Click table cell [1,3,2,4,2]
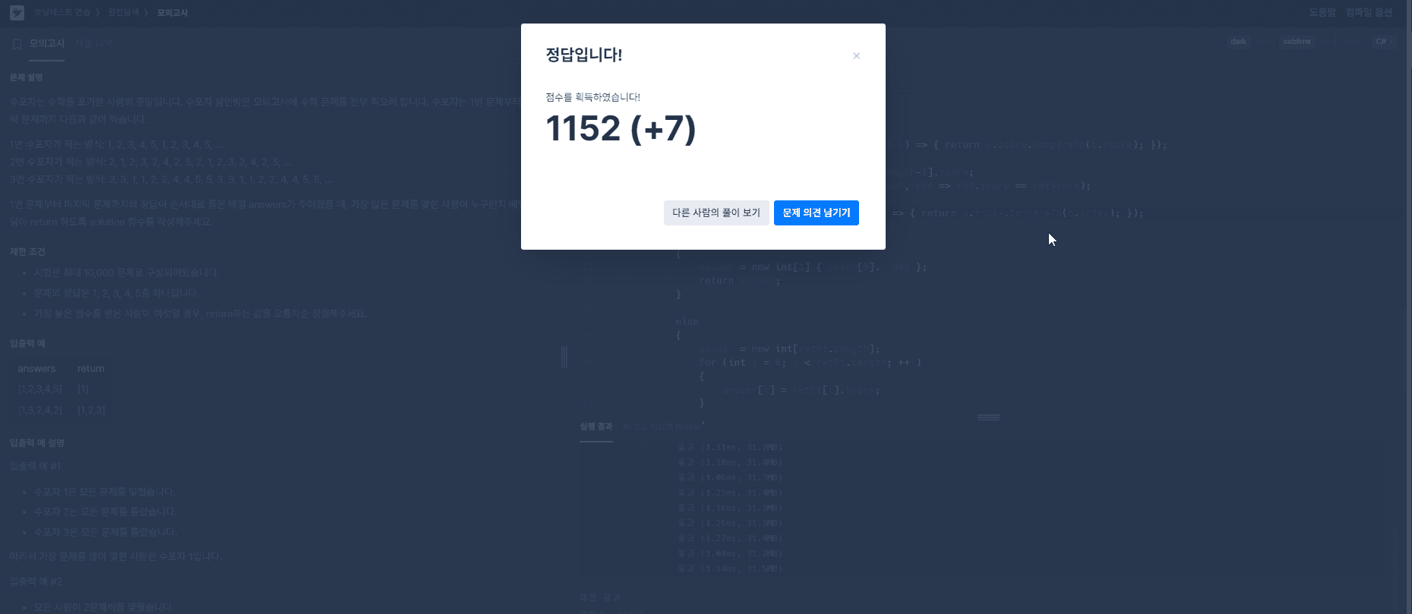 coord(40,411)
